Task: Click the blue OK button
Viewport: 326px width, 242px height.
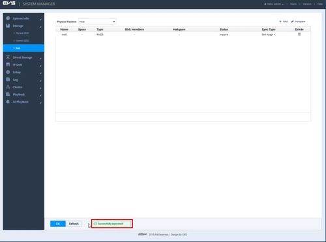Action: 58,224
